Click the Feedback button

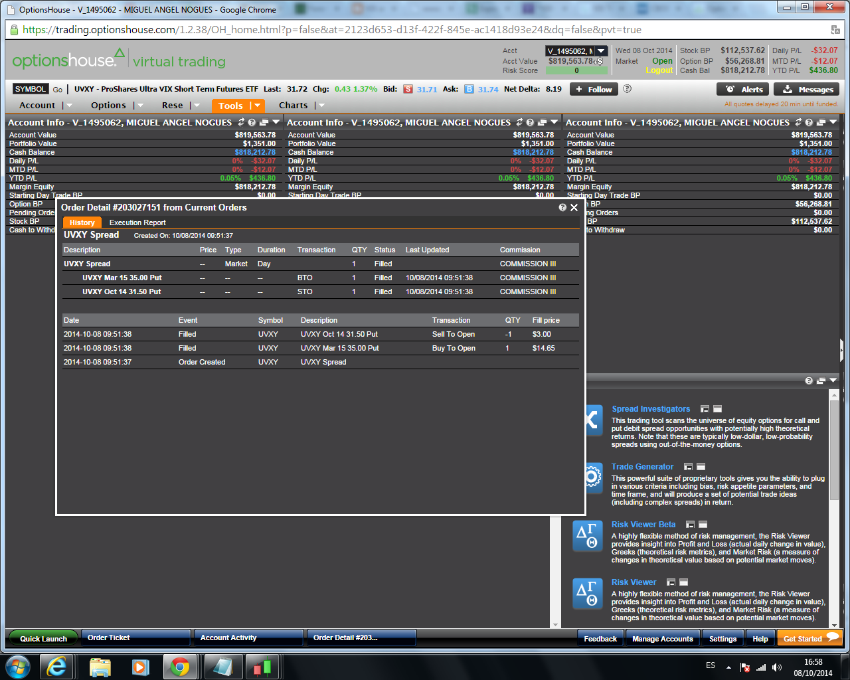(x=600, y=639)
